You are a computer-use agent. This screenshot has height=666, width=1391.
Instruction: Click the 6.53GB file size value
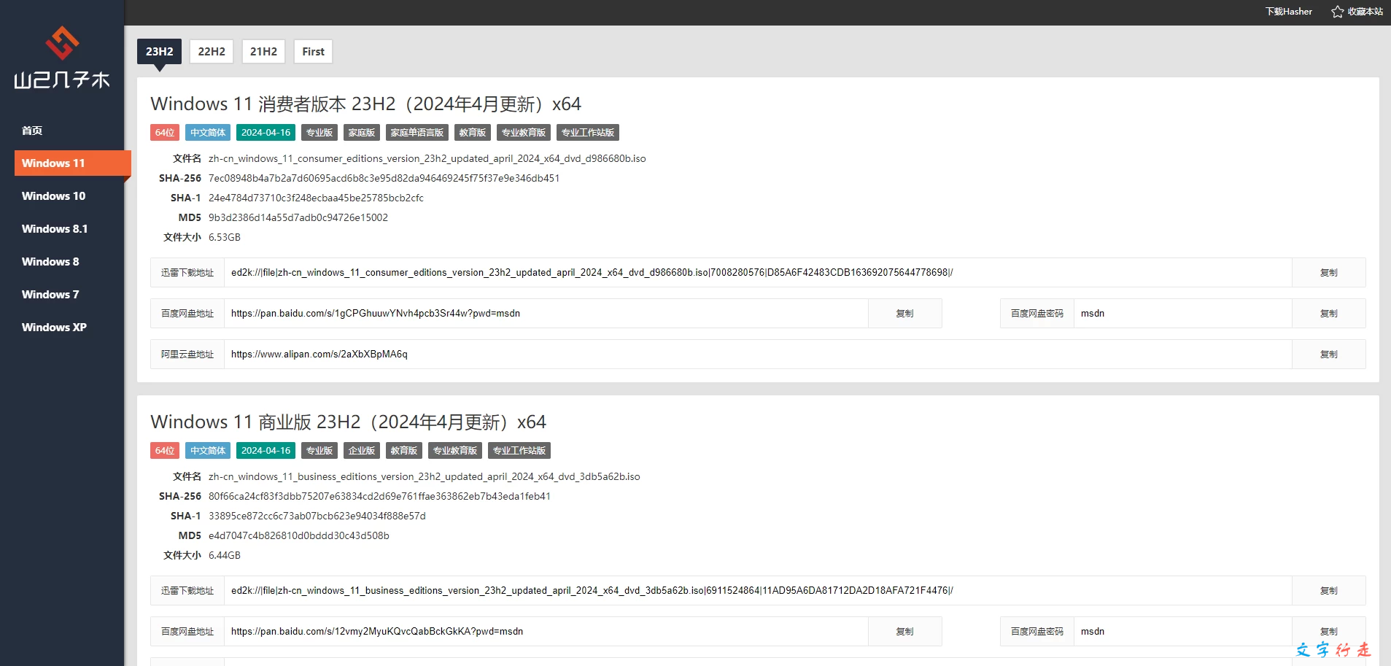pyautogui.click(x=225, y=238)
